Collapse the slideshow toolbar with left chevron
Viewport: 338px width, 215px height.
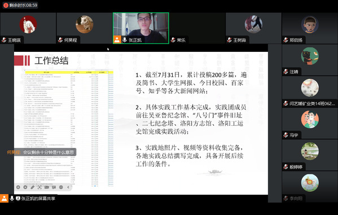click(68, 187)
